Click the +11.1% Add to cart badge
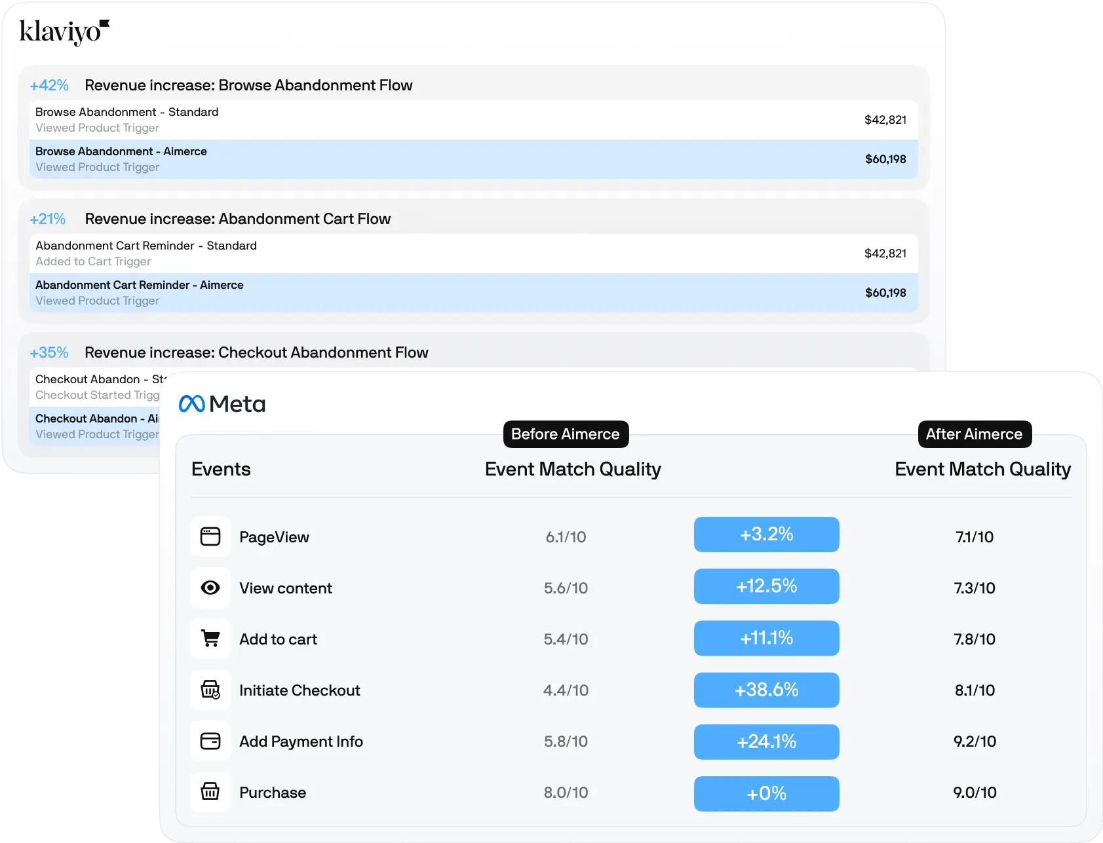Image resolution: width=1103 pixels, height=843 pixels. coord(767,638)
